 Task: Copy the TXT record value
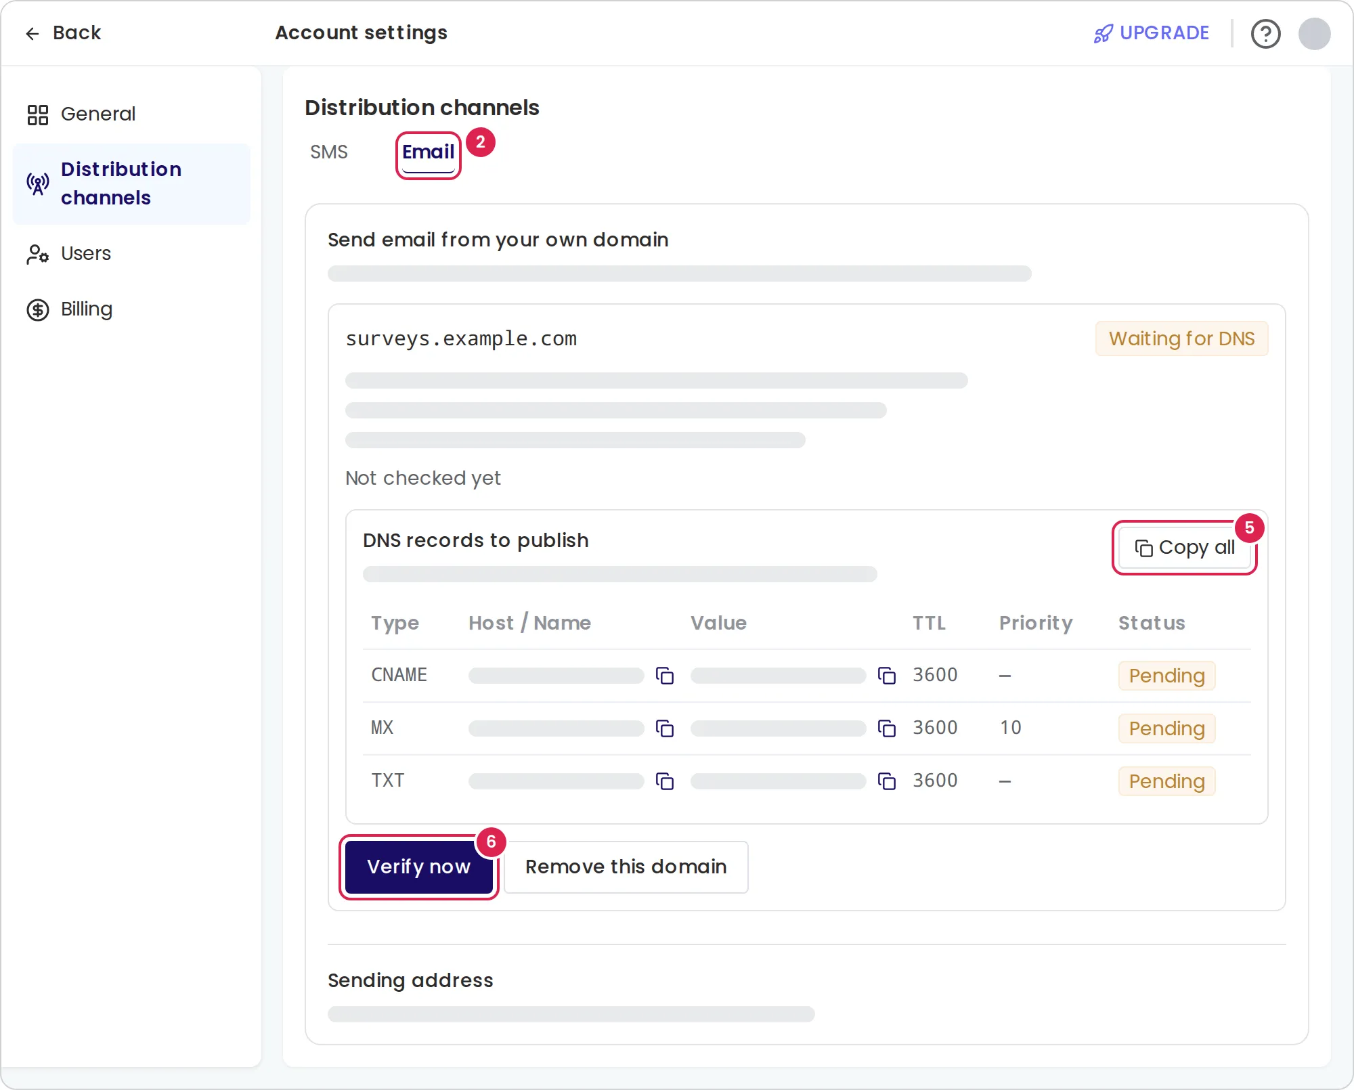(886, 781)
